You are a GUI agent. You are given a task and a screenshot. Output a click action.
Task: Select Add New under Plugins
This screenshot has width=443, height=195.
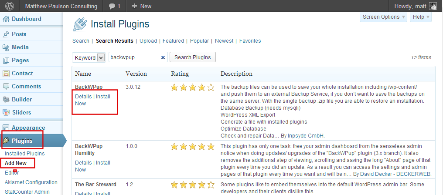tap(16, 163)
